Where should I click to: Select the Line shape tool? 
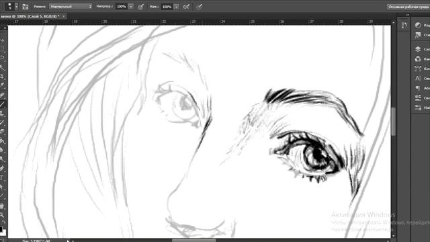[x=3, y=196]
